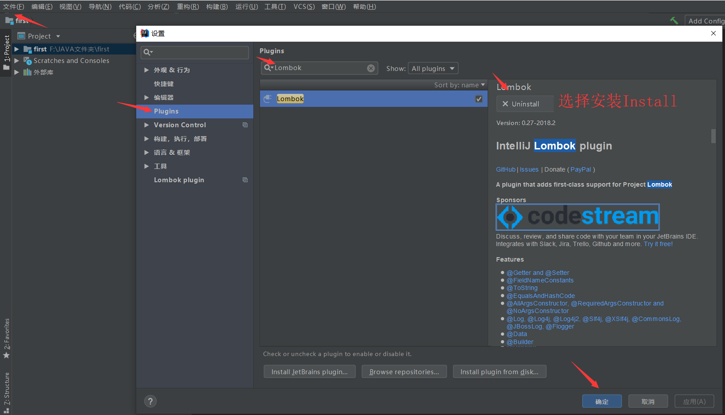The image size is (725, 415).
Task: Toggle the Lombok plugin enabled checkbox
Action: [479, 99]
